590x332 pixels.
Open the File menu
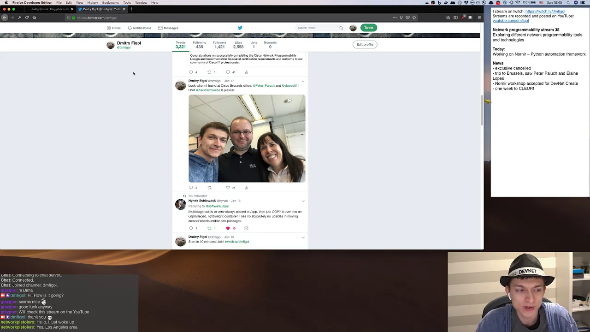click(x=59, y=2)
